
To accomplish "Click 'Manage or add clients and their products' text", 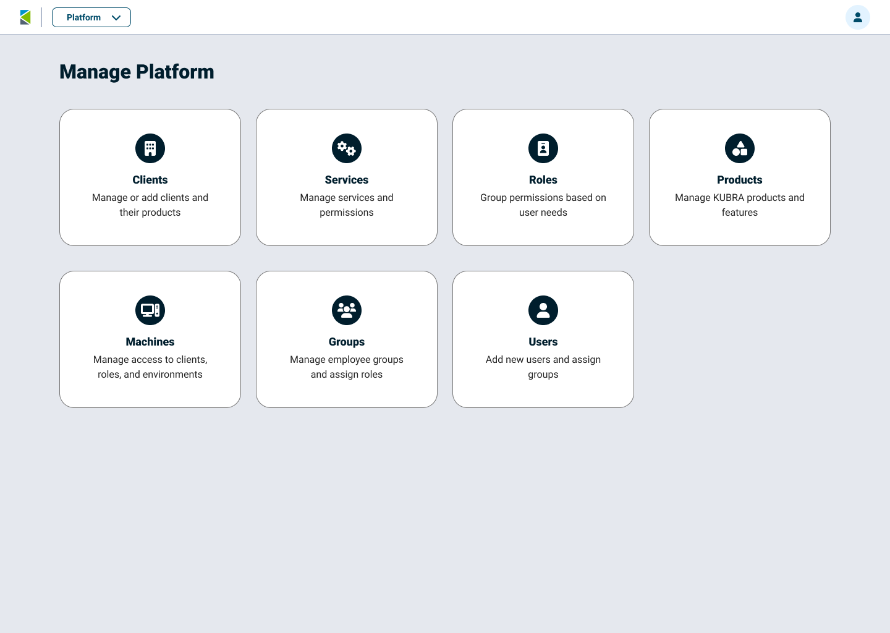I will click(150, 205).
